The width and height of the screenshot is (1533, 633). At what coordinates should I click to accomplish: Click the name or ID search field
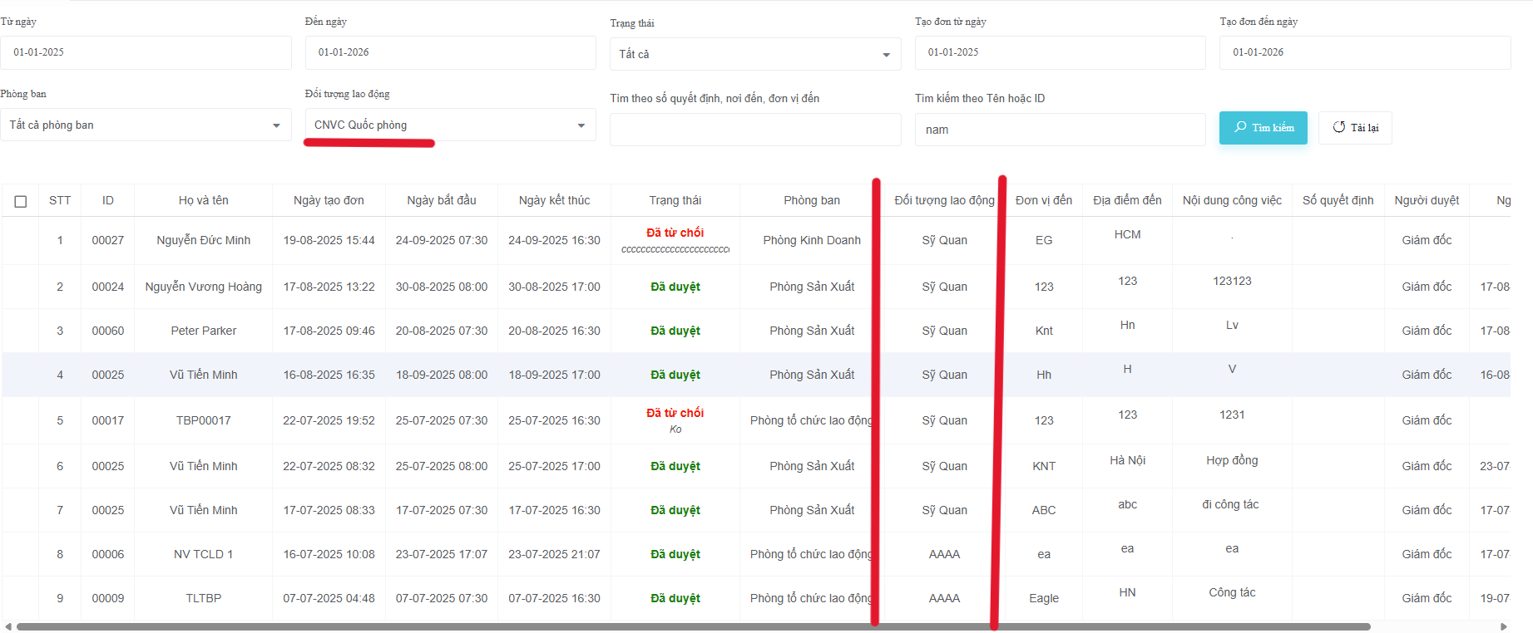click(1060, 130)
